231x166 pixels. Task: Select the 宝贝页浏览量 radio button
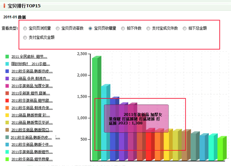pos(25,29)
